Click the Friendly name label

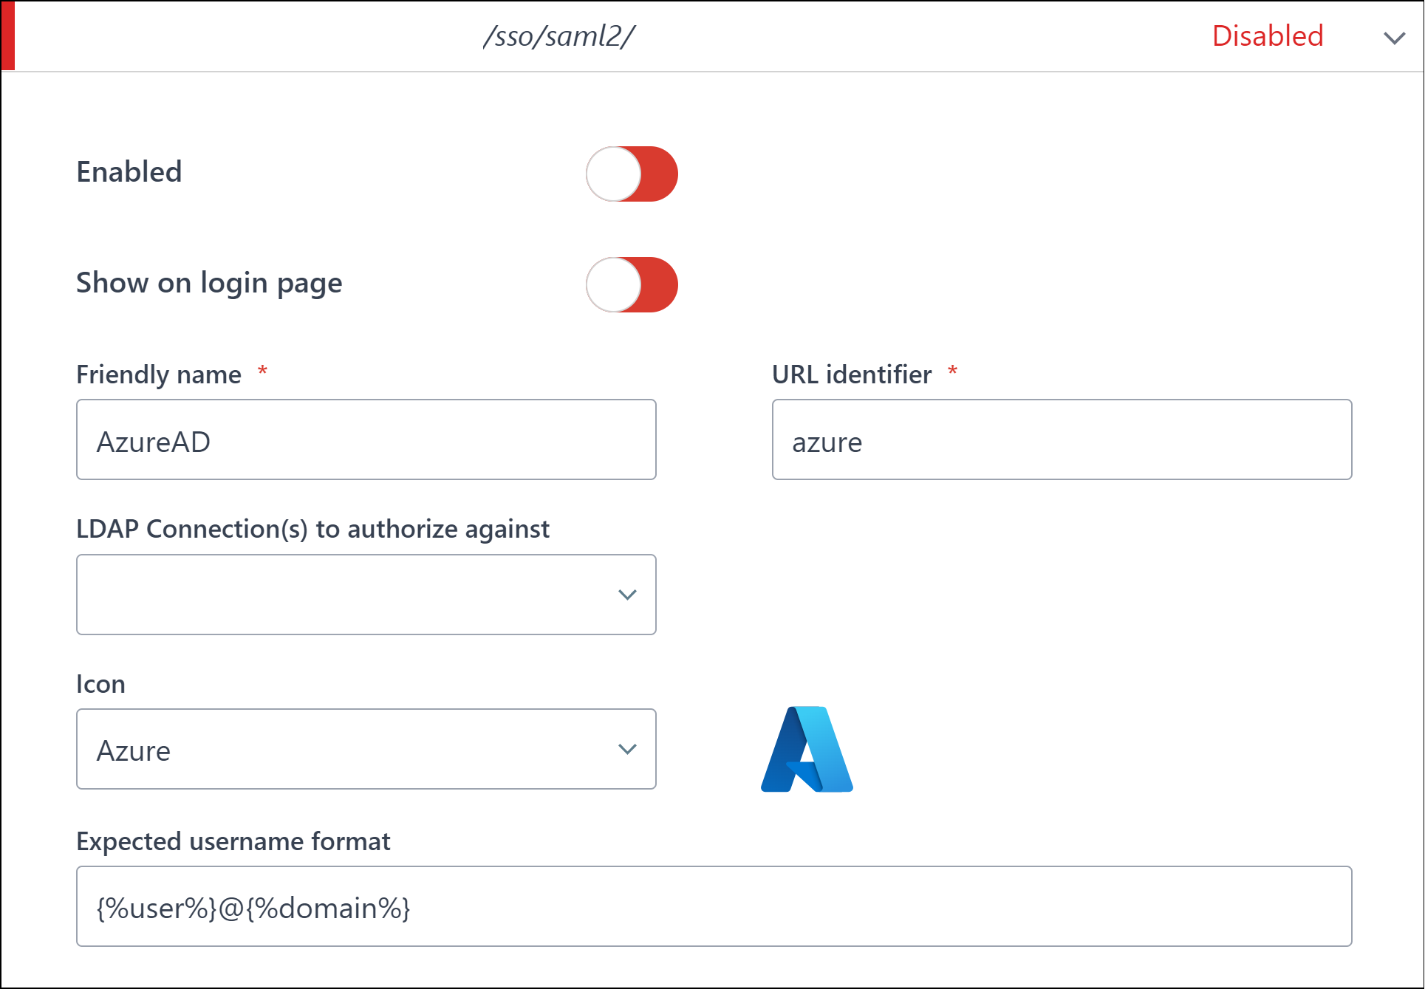(159, 374)
